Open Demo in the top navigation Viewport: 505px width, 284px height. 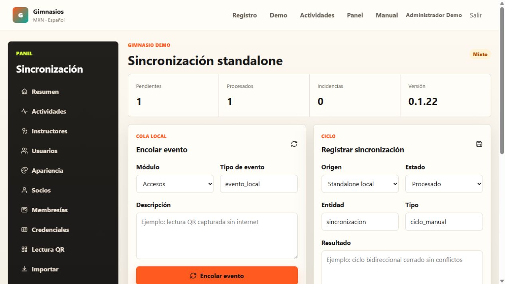point(278,15)
